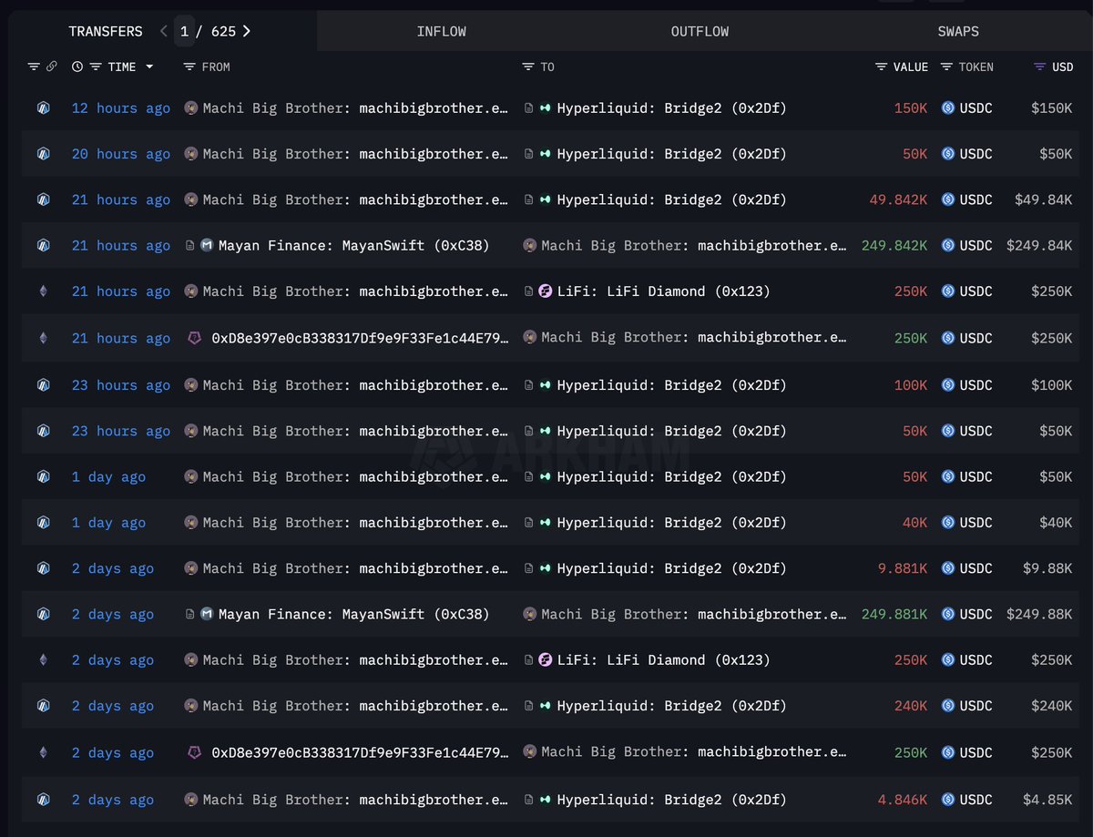Click the USDC token icon in the 240K row
This screenshot has width=1093, height=837.
[948, 706]
